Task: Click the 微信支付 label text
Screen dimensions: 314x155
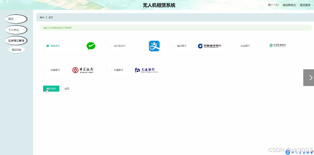Action: (x=55, y=46)
